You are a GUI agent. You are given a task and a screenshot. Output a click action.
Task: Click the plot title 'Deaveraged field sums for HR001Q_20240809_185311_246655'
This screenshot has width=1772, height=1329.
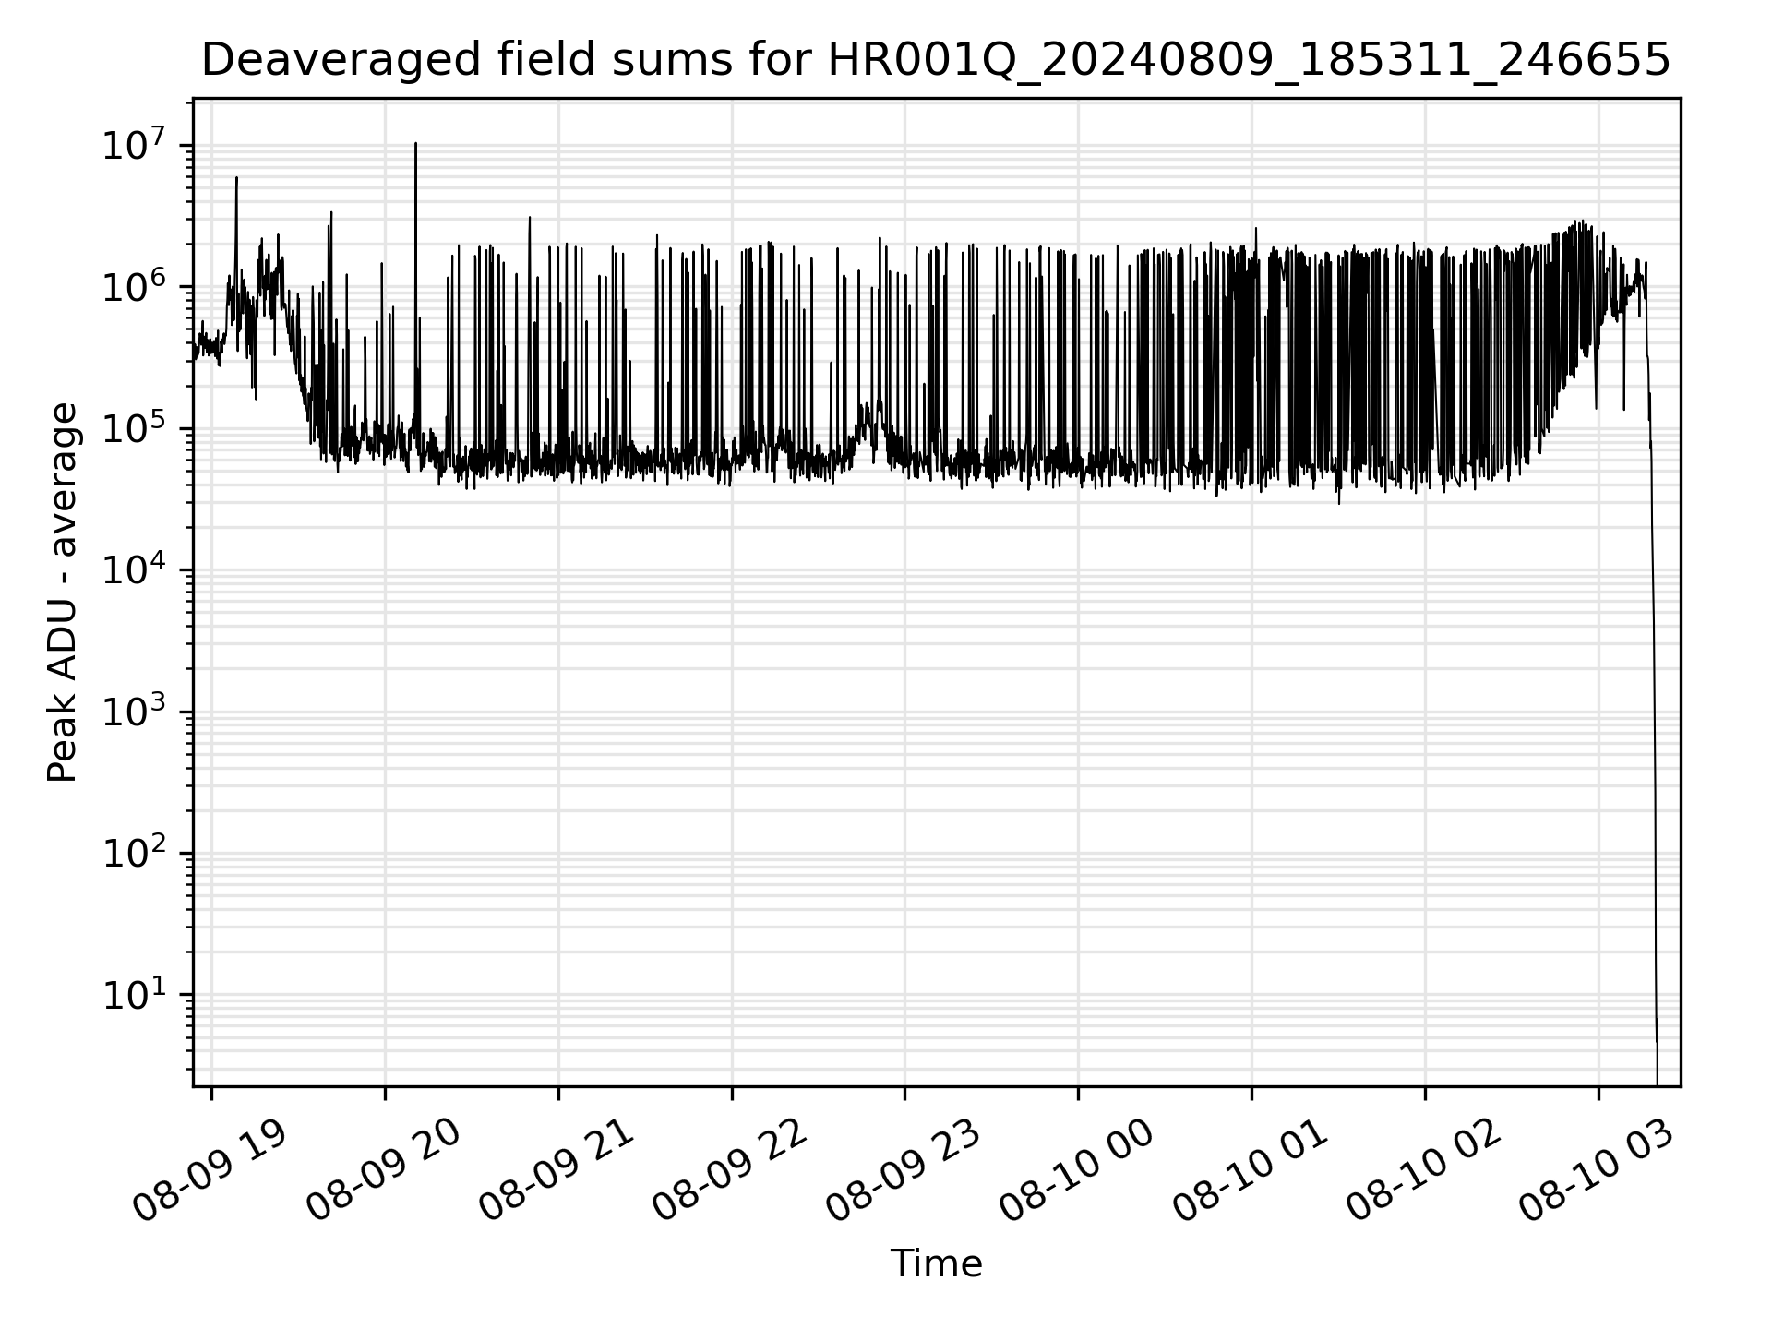coord(936,61)
